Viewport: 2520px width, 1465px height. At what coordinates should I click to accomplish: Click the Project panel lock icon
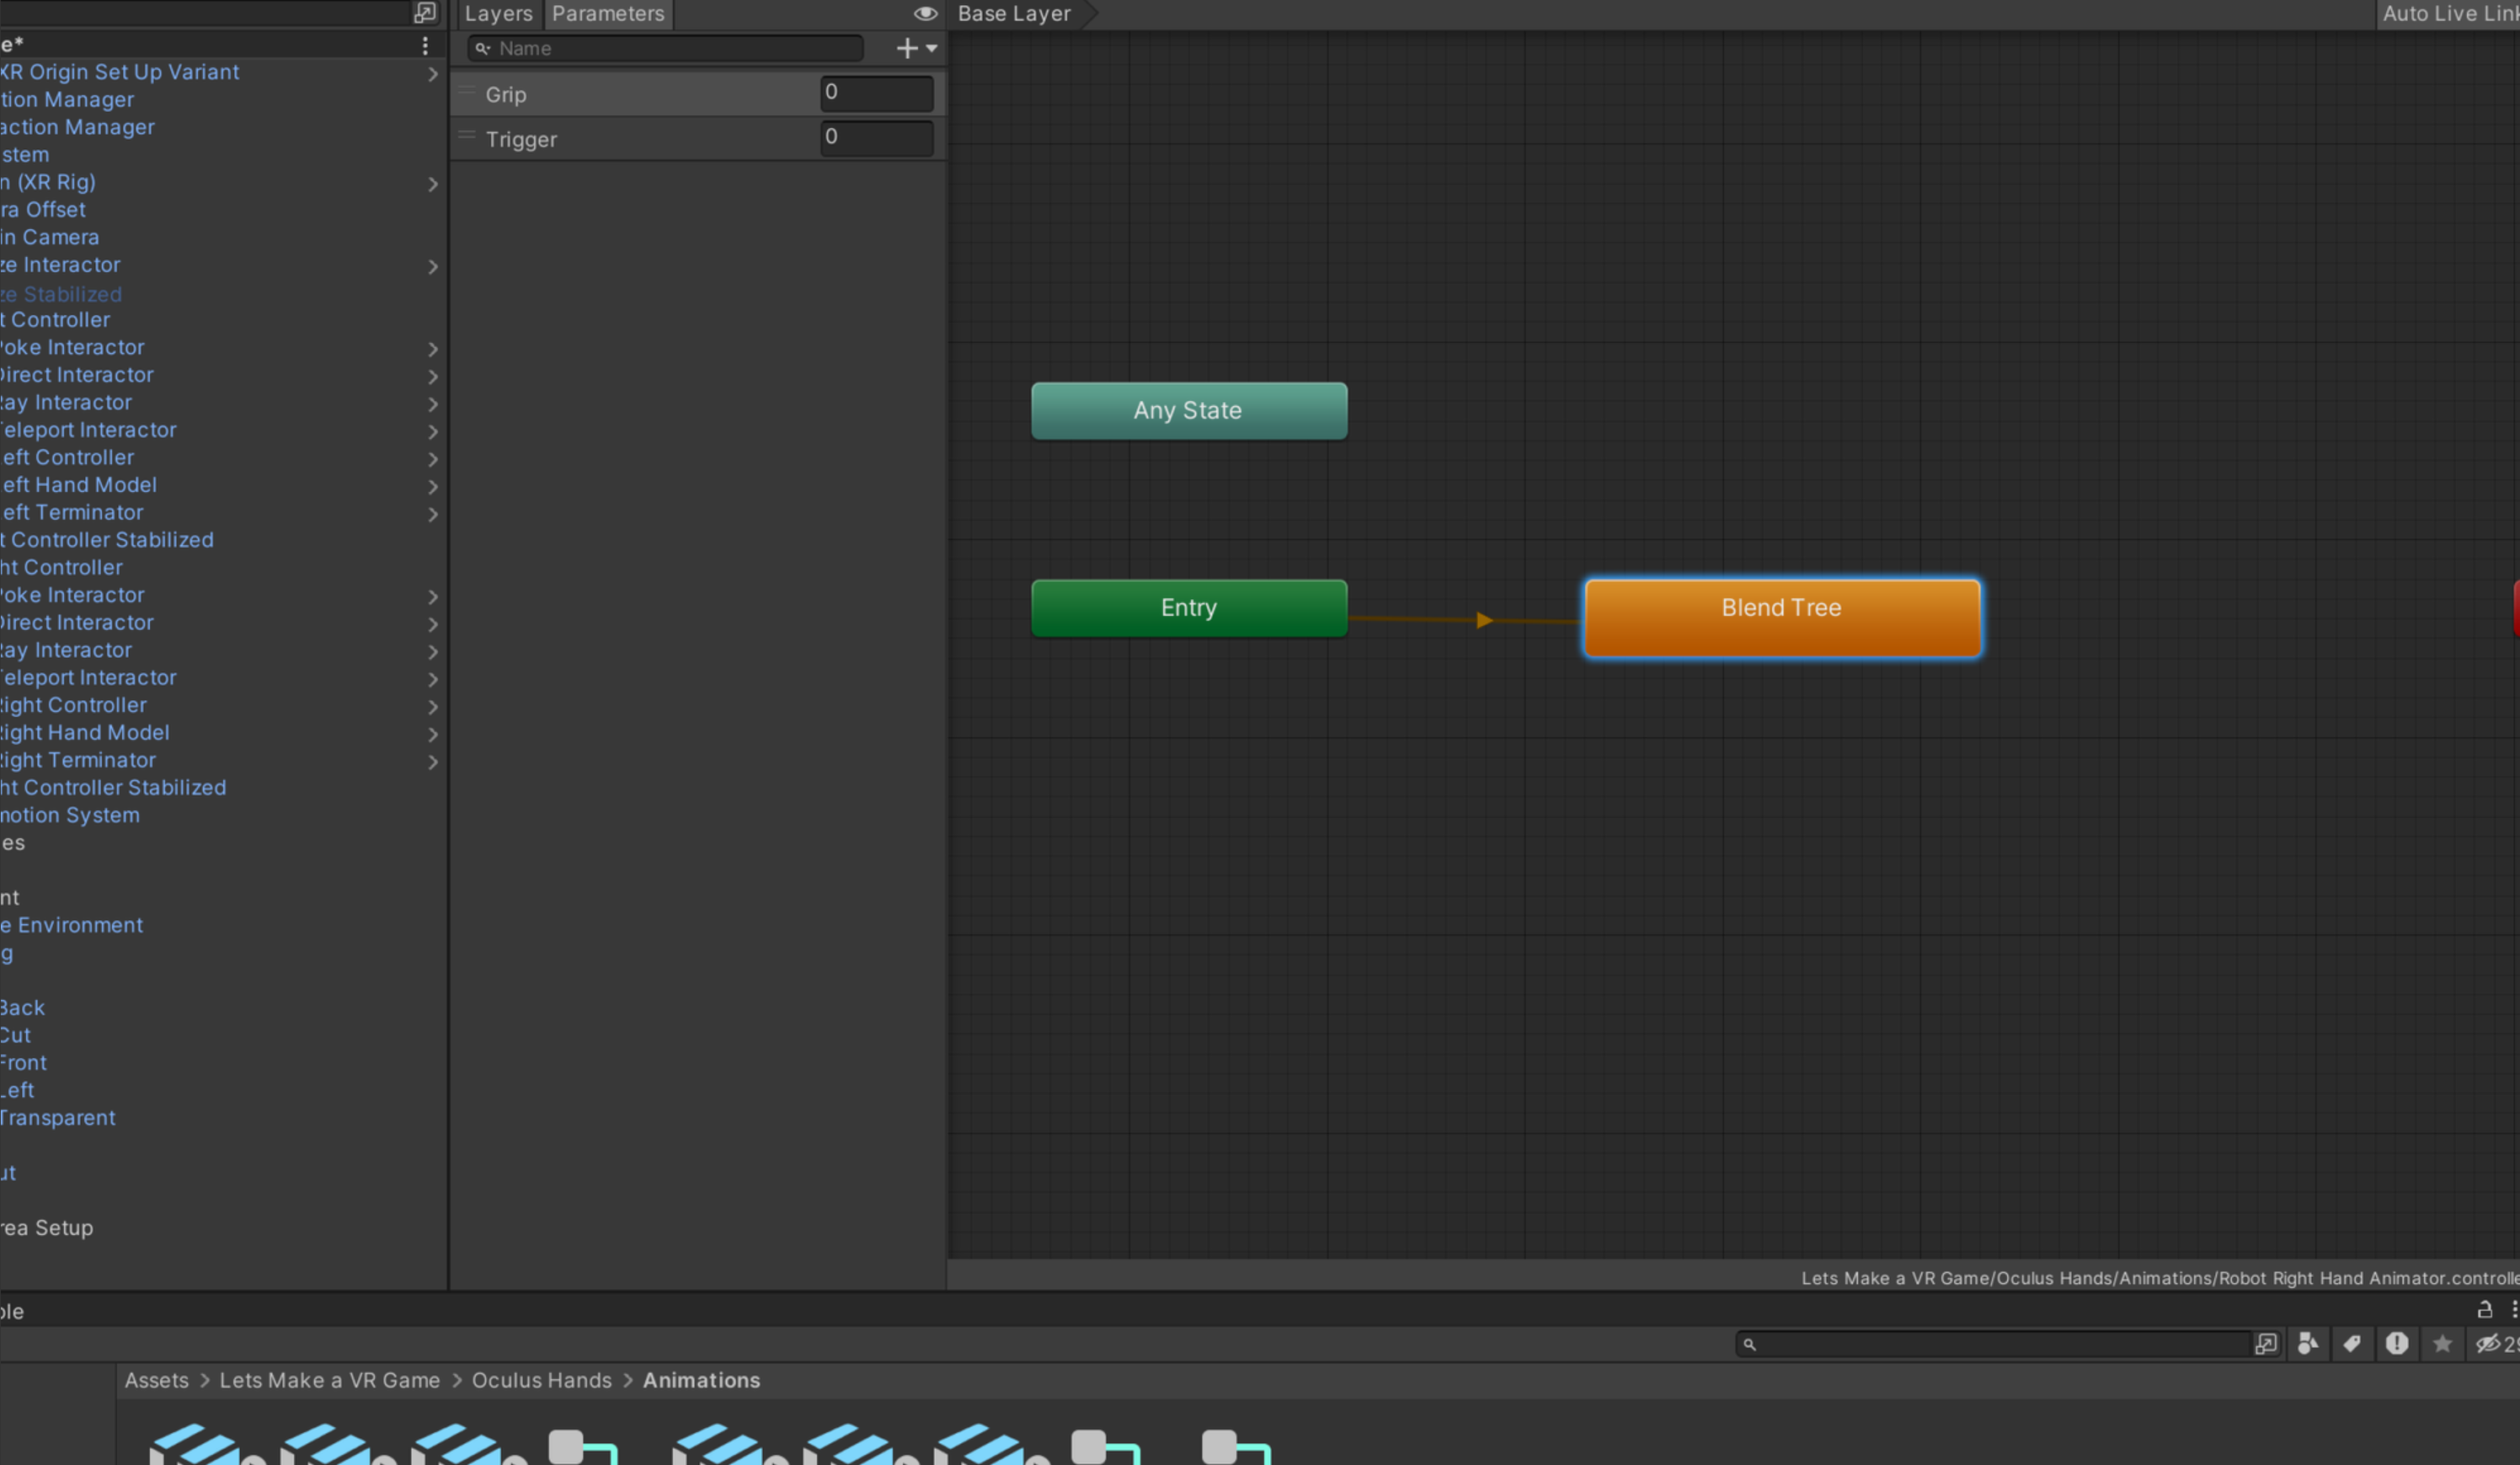2484,1310
